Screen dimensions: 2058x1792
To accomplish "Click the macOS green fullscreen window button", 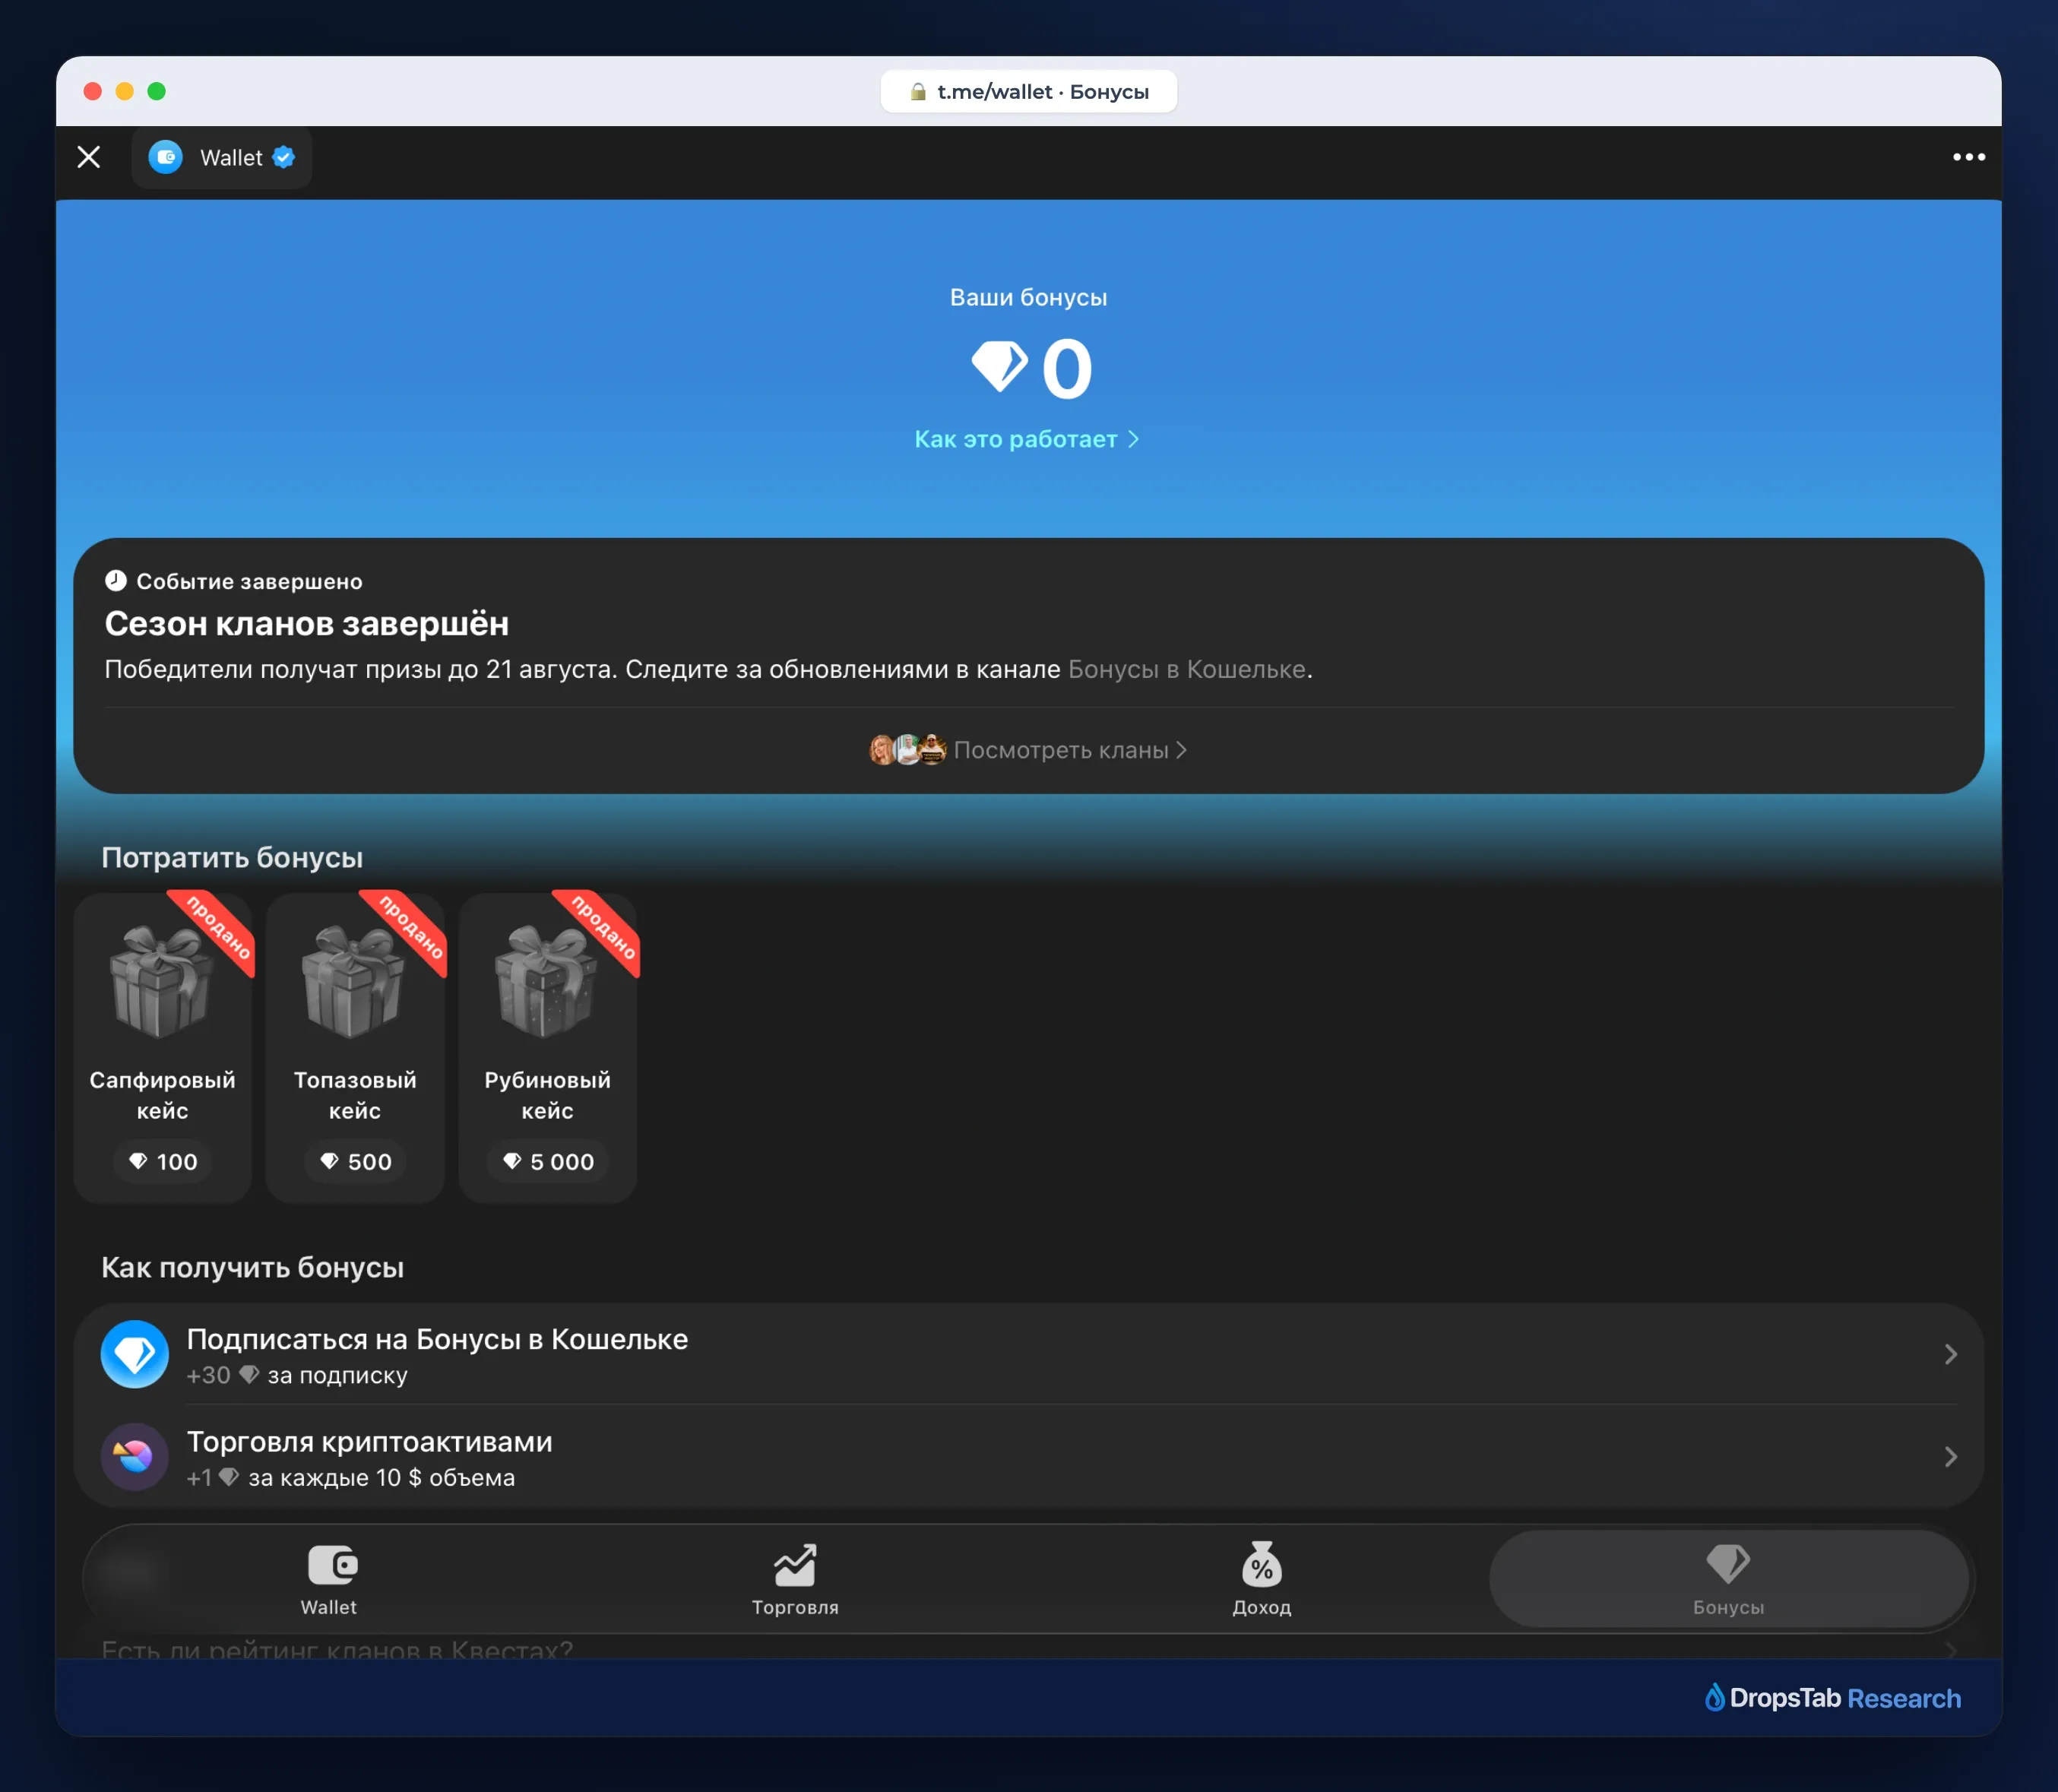I will coord(157,91).
